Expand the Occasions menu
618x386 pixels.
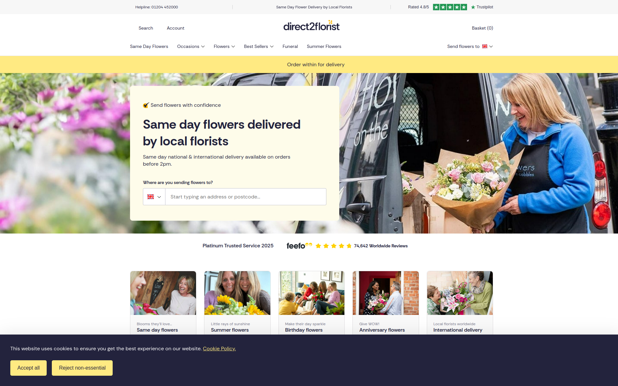[x=191, y=46]
